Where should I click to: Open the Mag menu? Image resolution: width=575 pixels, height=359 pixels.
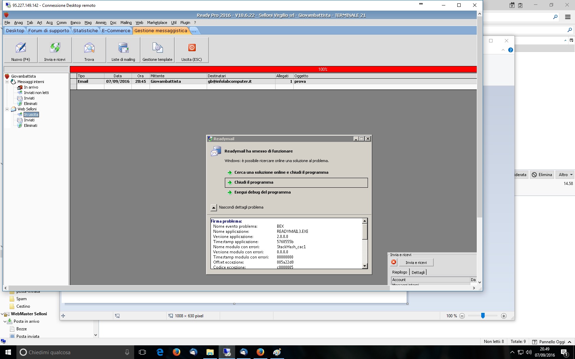pos(88,23)
